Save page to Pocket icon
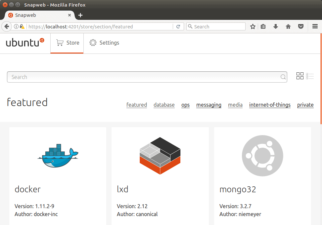 tap(301, 26)
